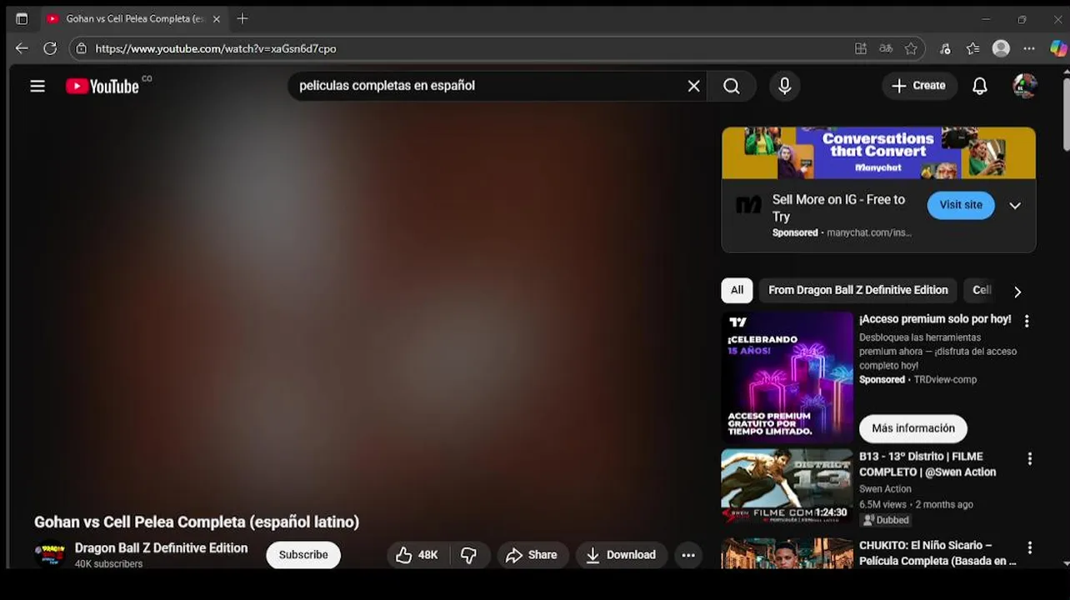Select the Gohan vs Cell browser tab

click(133, 18)
